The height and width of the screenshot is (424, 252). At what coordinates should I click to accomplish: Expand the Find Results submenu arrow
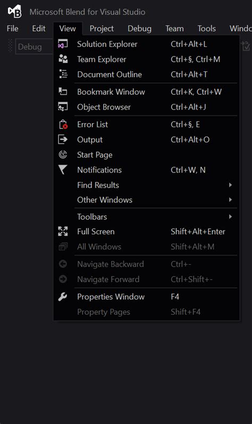coord(230,185)
